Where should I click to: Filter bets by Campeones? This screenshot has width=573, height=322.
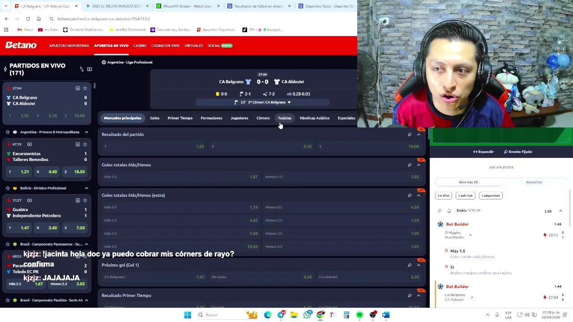coord(491,195)
